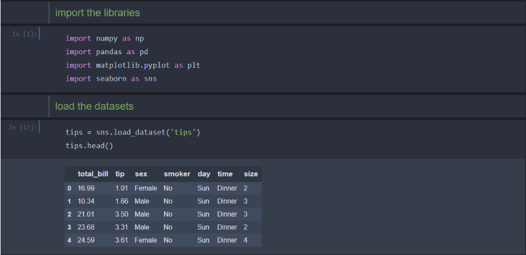
Task: Click the 16.99 total_bill cell
Action: click(87, 188)
